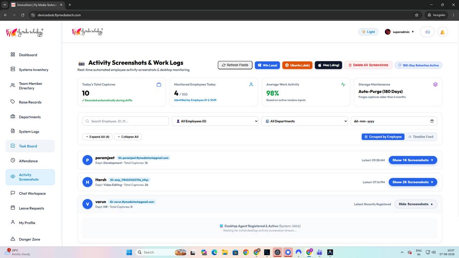This screenshot has height=258, width=459.
Task: Open Danger Zone warning item
Action: [30, 239]
